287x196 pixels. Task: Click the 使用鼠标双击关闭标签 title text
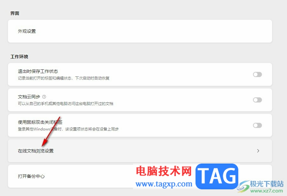(x=40, y=122)
